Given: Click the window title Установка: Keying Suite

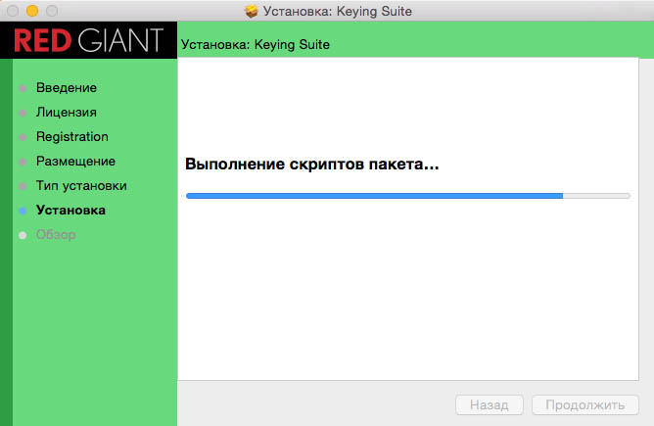Looking at the screenshot, I should (x=338, y=12).
